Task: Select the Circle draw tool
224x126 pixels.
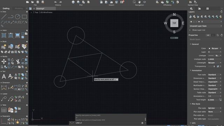Action: click(x=17, y=16)
